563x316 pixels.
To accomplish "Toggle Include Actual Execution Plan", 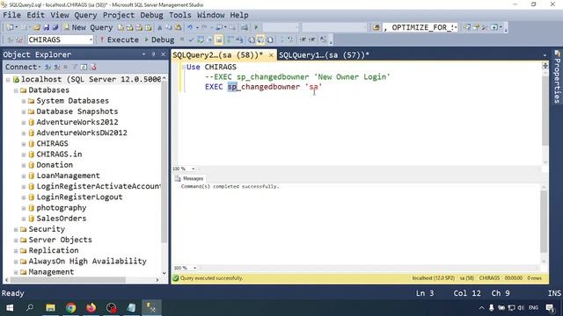I will point(230,39).
